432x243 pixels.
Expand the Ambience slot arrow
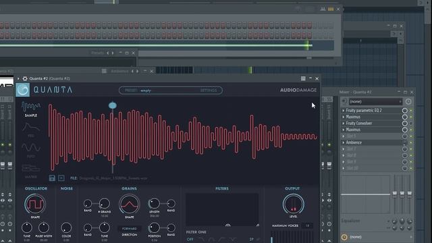point(344,142)
